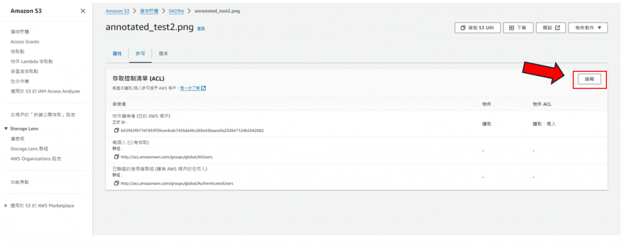Collapse the Storage Lens section
Screen dimensions: 624x248
pos(6,129)
